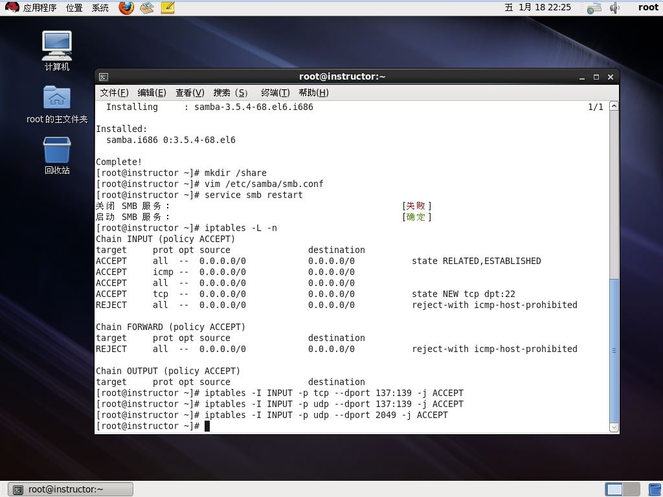Click 'samba-3.5.4-68.el6.i686' installing text

[x=254, y=107]
